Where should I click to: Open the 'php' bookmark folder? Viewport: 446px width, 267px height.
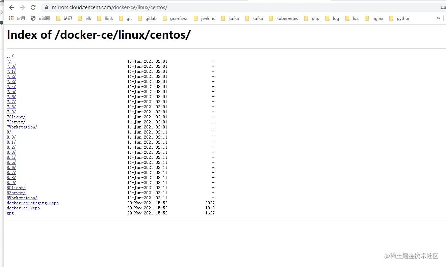click(x=311, y=18)
